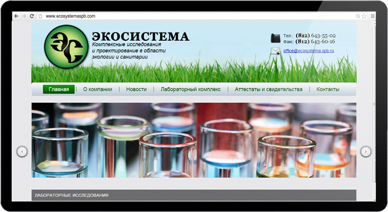Click the zoom magnifier icon in address bar
This screenshot has height=212, width=388.
(x=358, y=16)
